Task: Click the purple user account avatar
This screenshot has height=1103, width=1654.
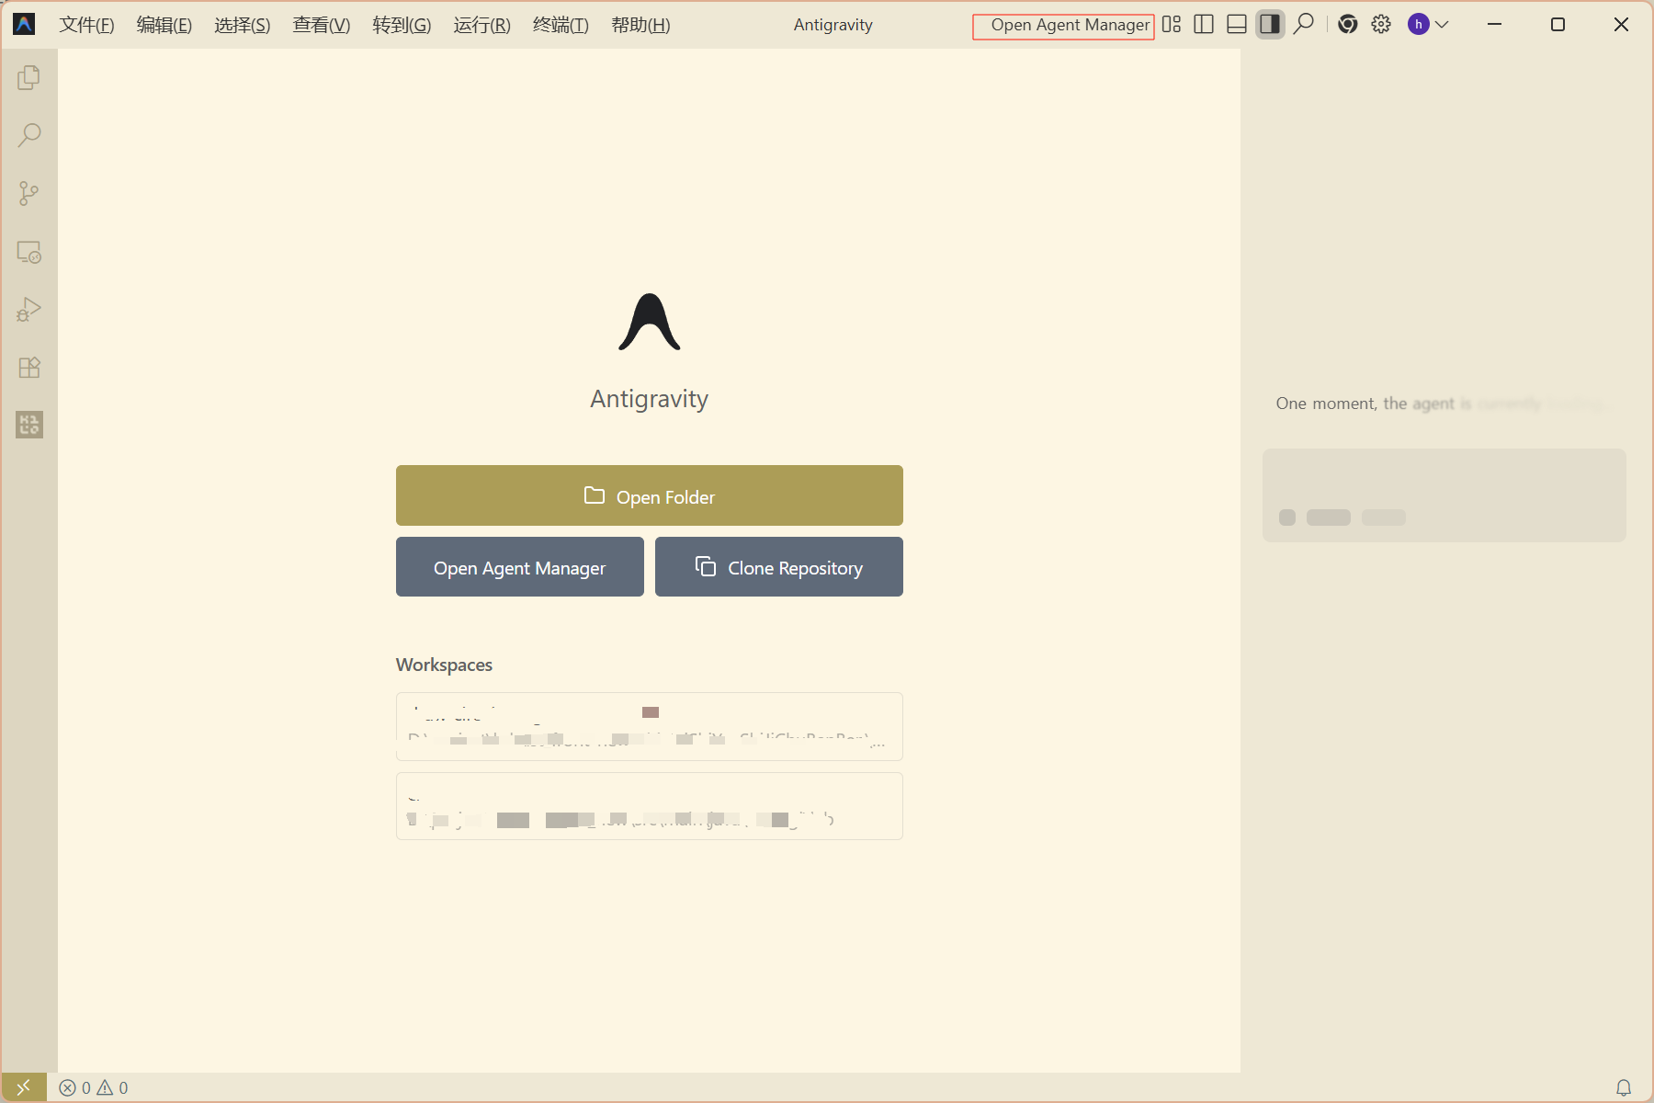Action: (x=1418, y=24)
